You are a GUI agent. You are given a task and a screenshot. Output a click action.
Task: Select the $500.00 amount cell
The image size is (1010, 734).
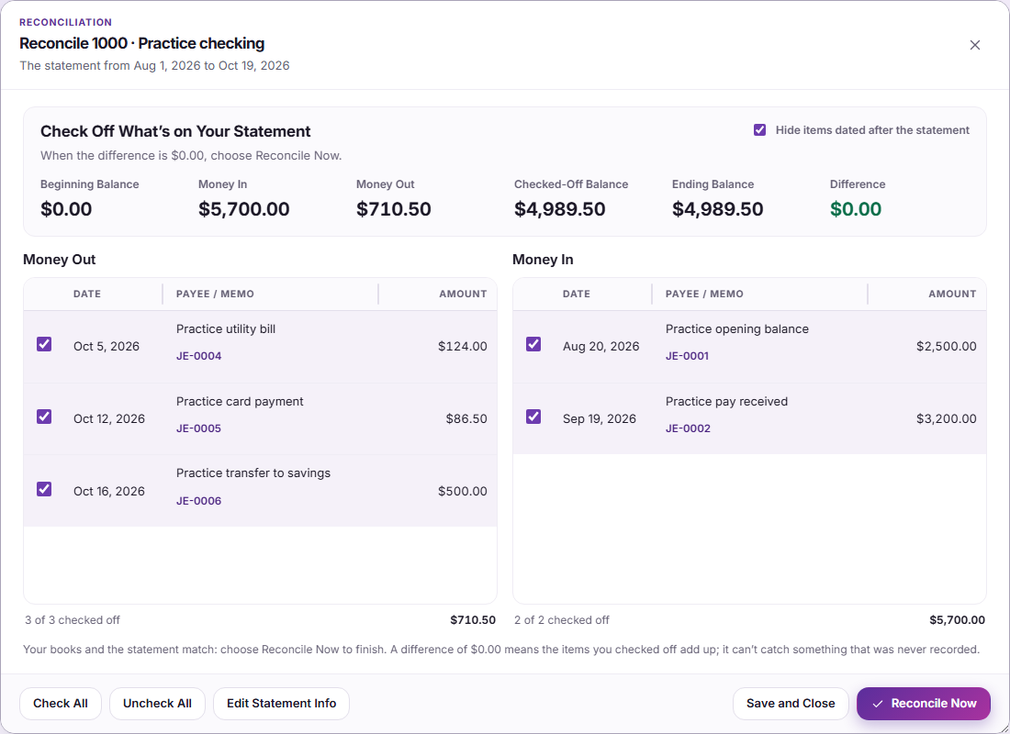click(x=463, y=491)
